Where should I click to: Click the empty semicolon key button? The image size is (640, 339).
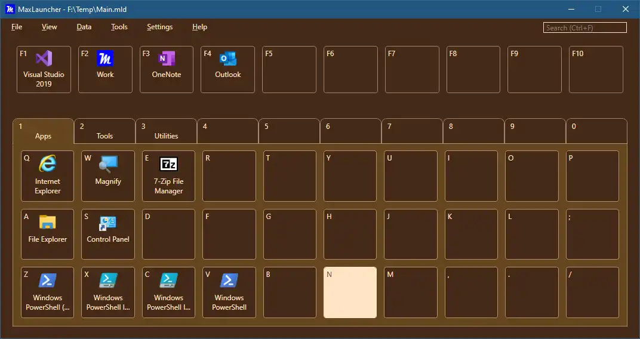[x=593, y=234]
